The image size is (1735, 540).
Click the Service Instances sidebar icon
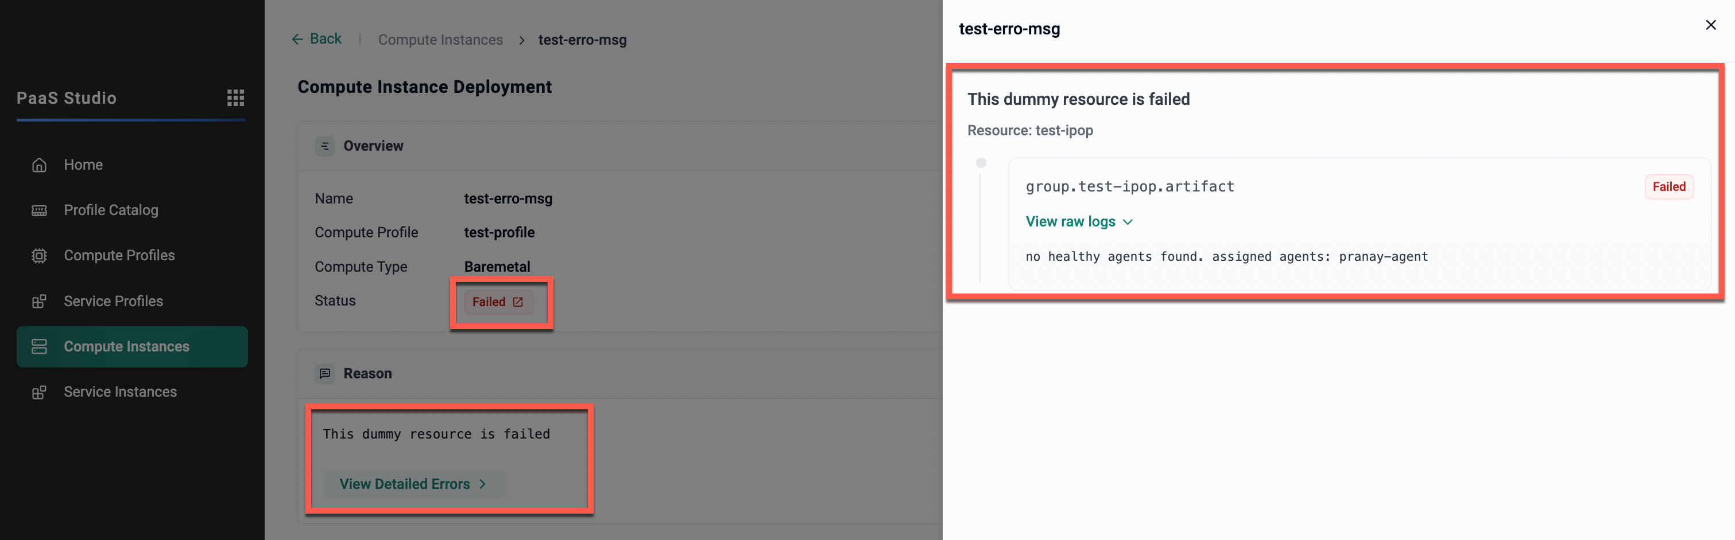point(39,392)
